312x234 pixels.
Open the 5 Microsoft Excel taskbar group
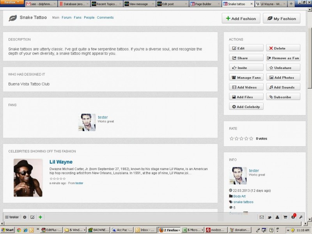193,230
